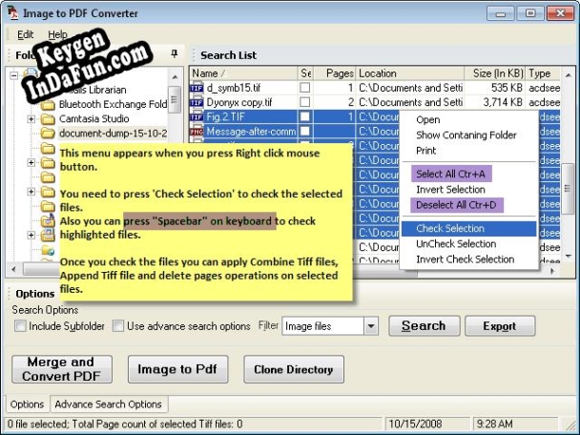The image size is (580, 435).
Task: Choose Show Contaning Folder menu item
Action: tap(466, 135)
